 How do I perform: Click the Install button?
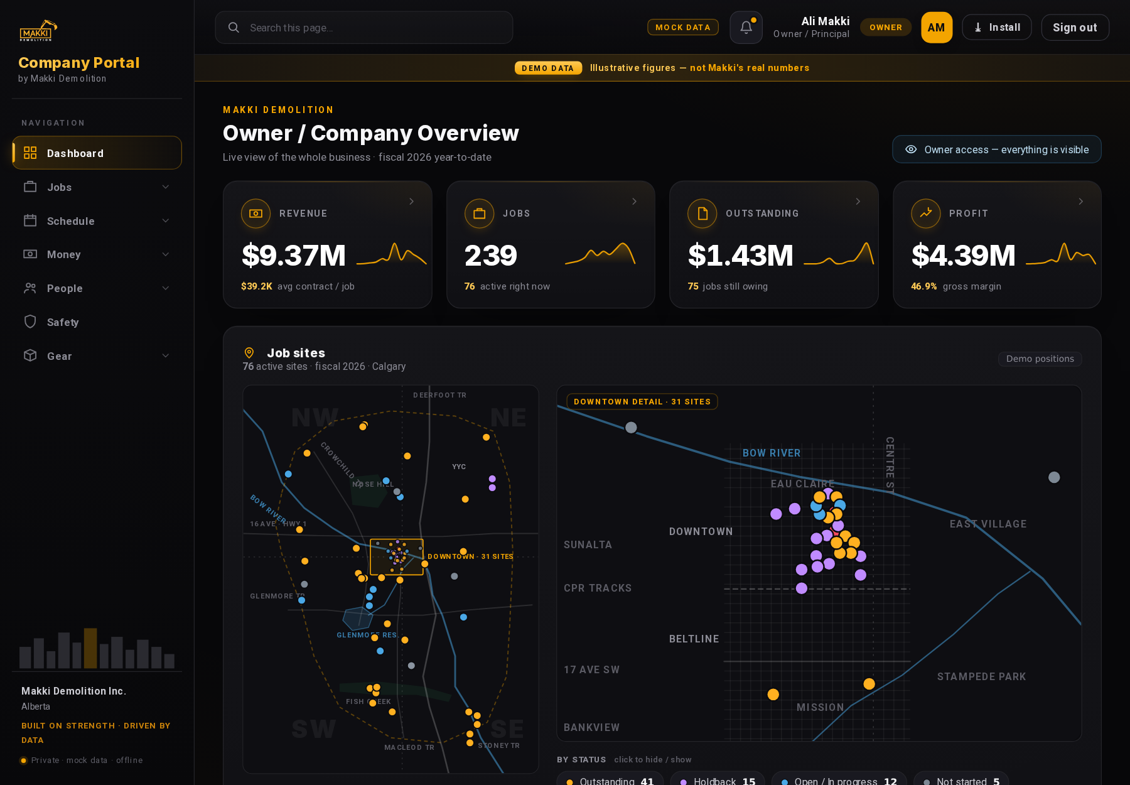[x=996, y=28]
